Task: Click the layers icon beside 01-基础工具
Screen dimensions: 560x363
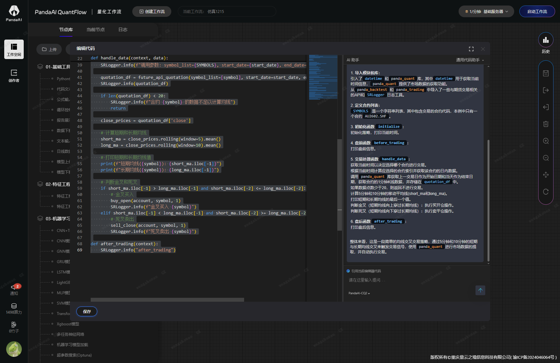Action: coord(40,67)
